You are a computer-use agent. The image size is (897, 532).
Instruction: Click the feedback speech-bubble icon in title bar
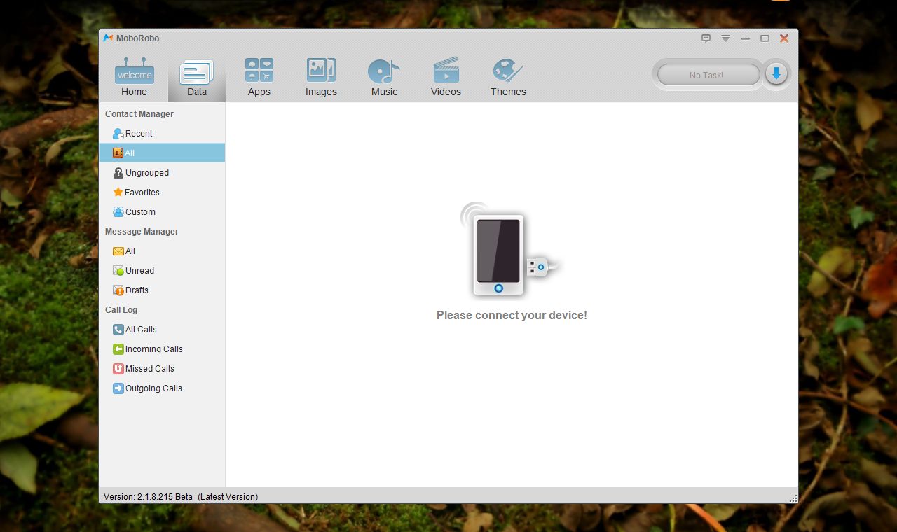tap(706, 38)
